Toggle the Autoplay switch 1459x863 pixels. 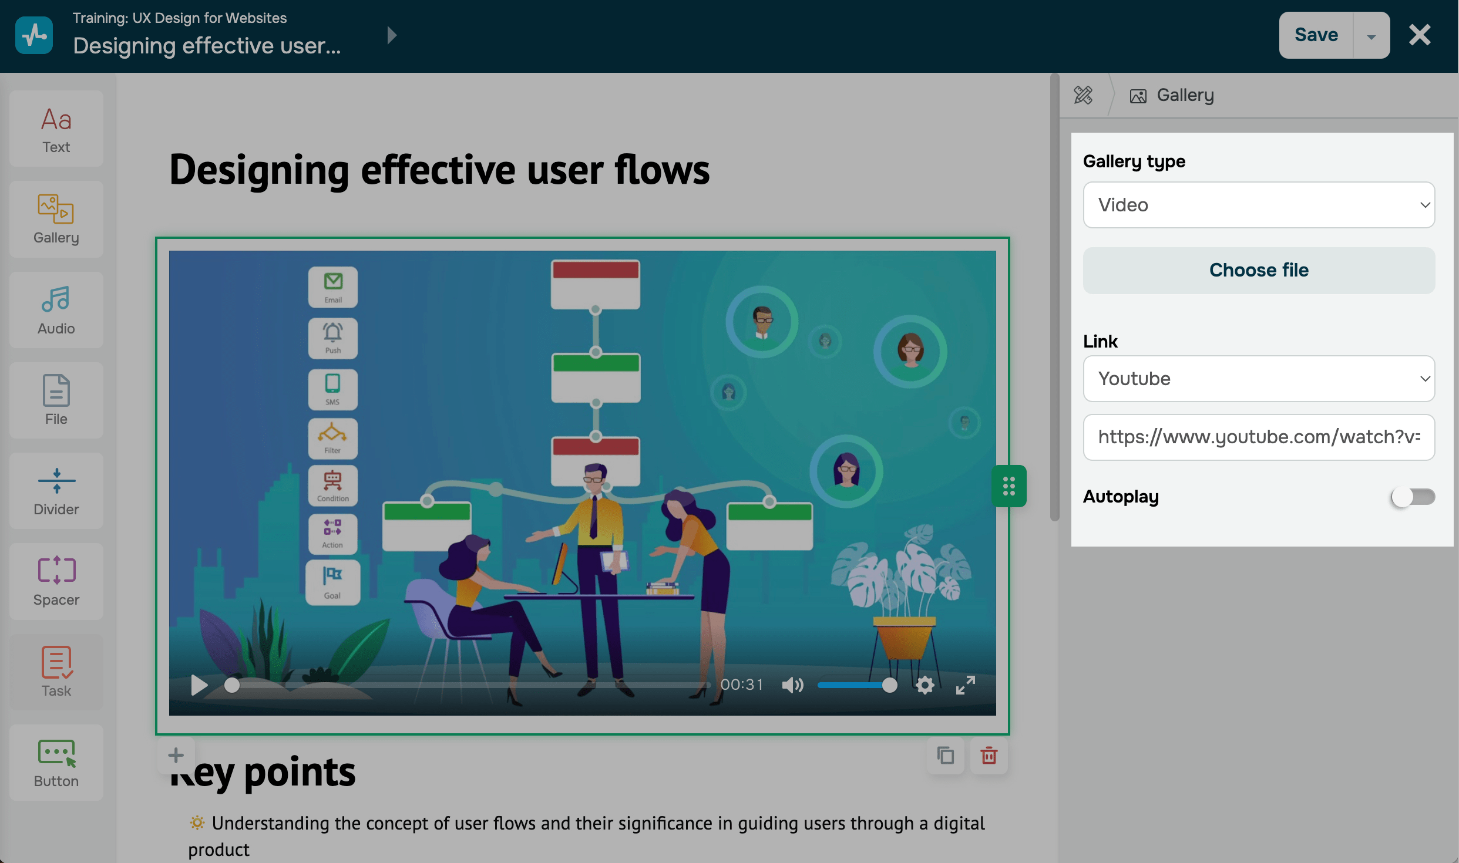(1413, 497)
